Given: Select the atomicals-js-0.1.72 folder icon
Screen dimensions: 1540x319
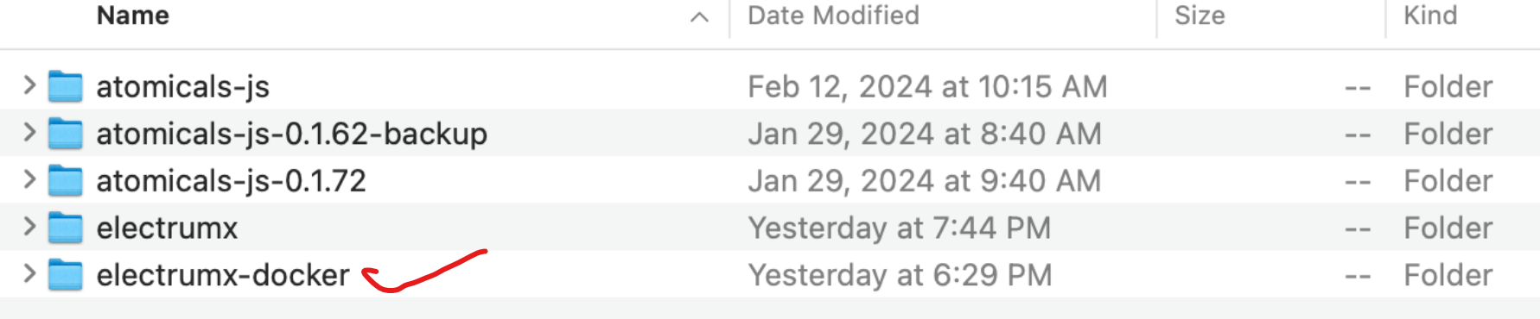Looking at the screenshot, I should 66,181.
